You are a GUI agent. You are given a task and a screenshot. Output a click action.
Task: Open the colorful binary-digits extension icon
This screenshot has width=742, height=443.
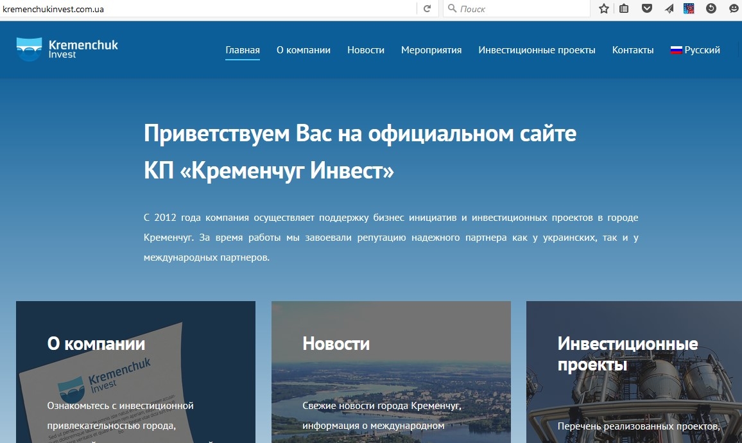tap(689, 9)
